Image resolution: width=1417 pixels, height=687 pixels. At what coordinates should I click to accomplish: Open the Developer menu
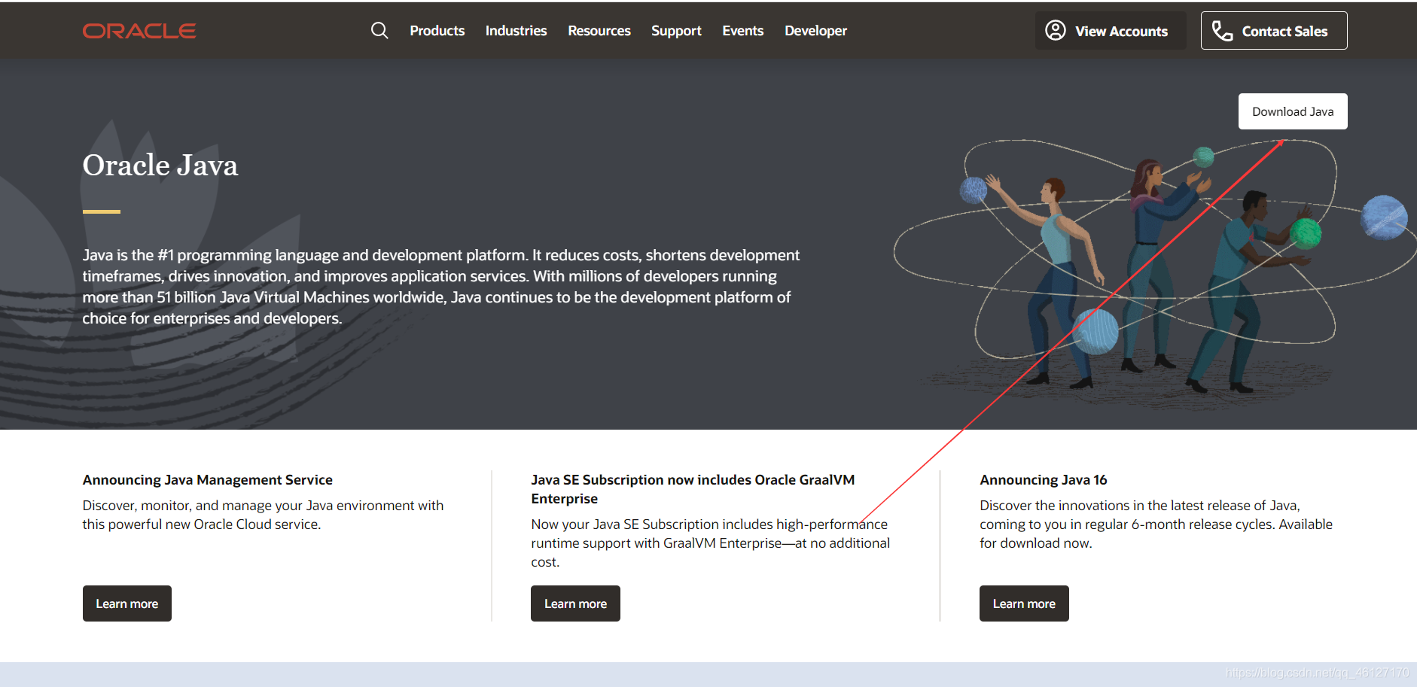815,31
